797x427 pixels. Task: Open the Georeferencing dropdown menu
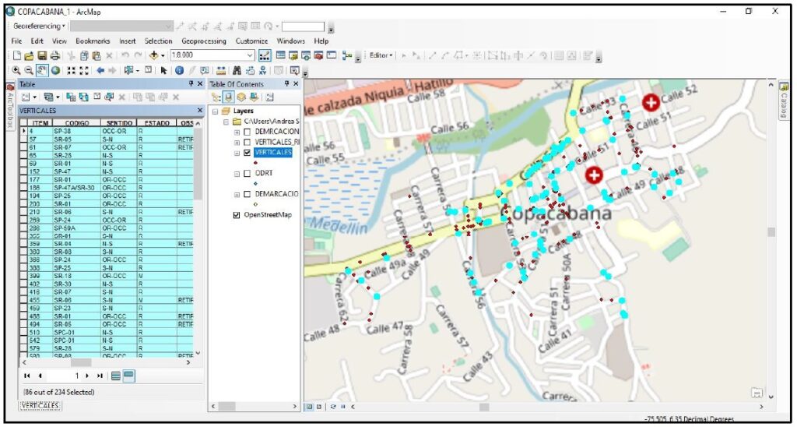tap(39, 26)
